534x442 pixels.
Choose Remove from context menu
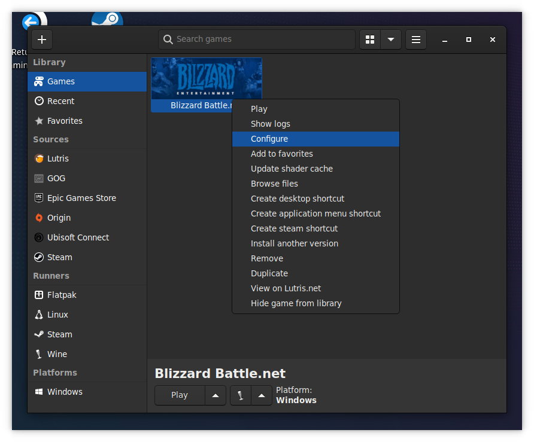point(315,258)
